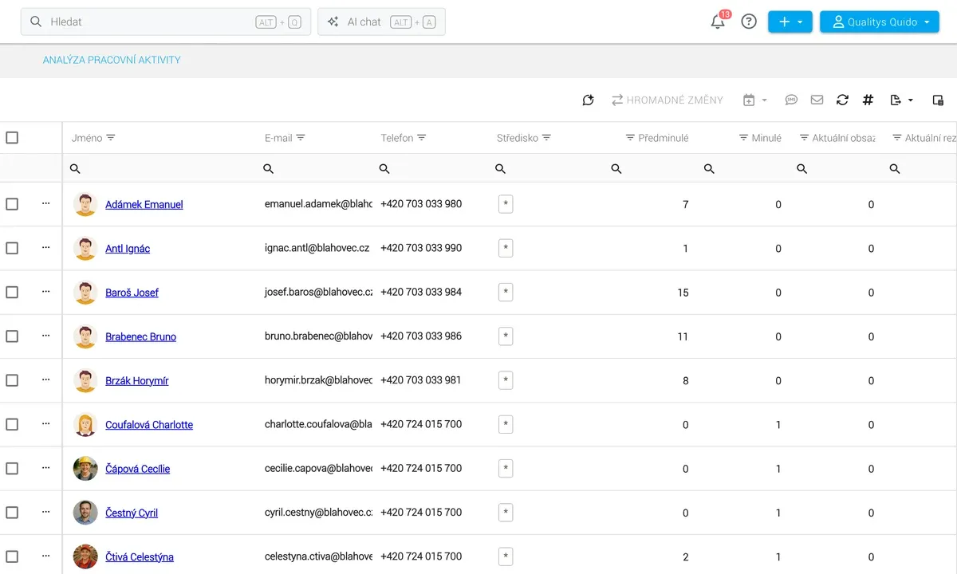
Task: Open row actions for Adámek Emanuel
Action: pos(45,204)
